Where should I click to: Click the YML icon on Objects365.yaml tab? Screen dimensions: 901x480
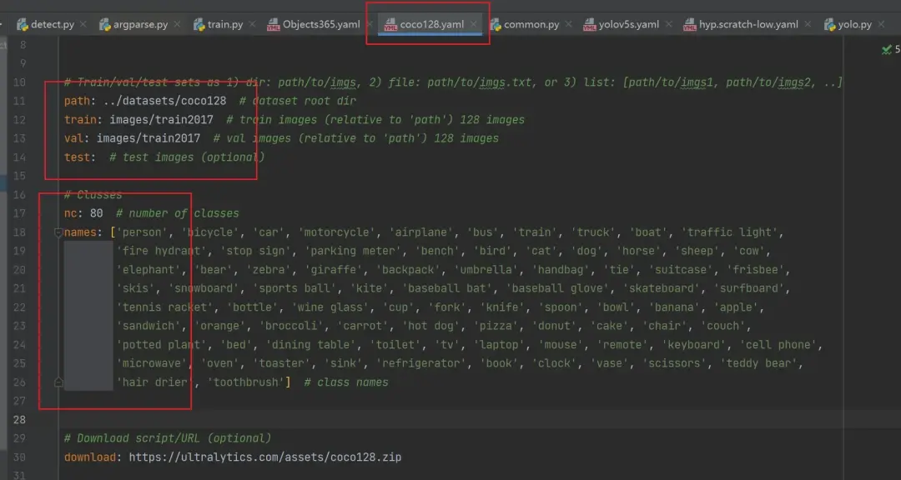(x=274, y=25)
